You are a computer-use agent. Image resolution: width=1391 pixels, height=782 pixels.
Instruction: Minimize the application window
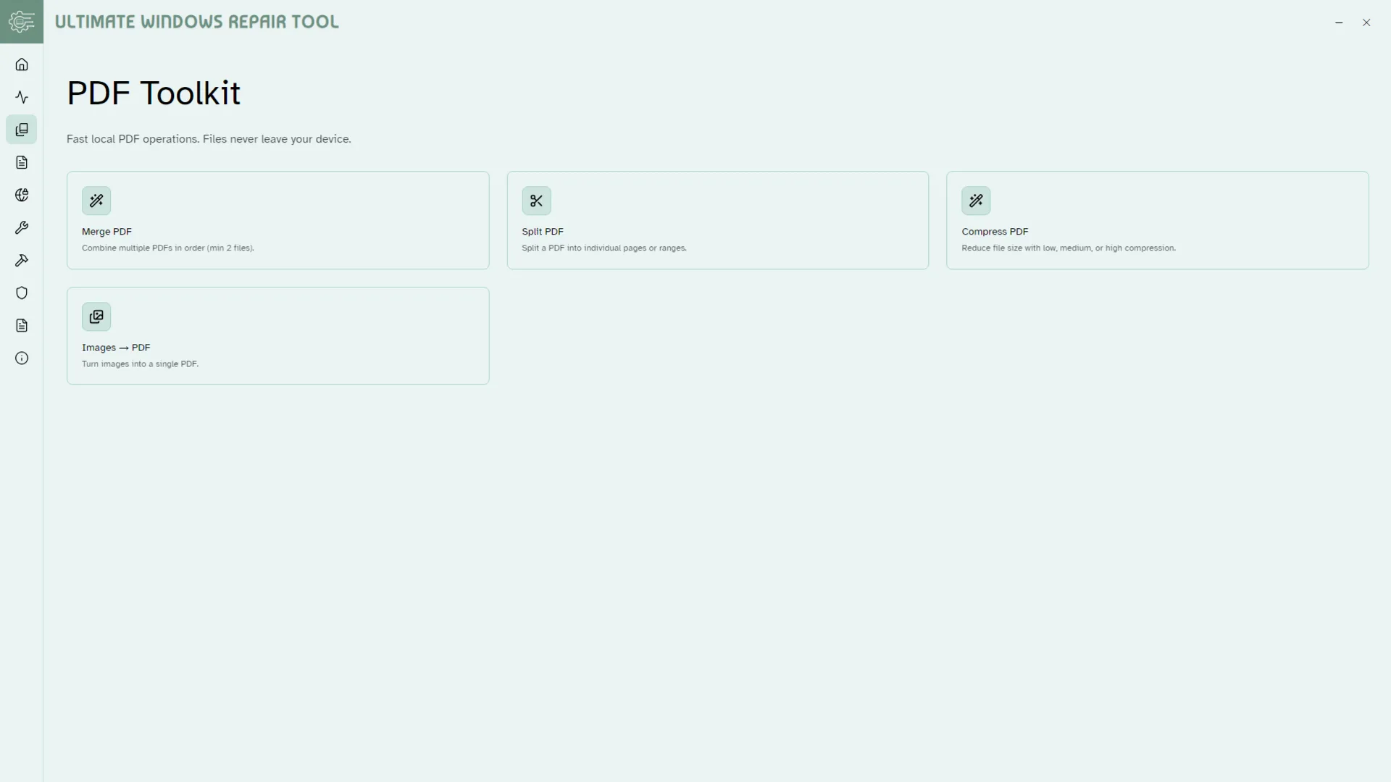pyautogui.click(x=1339, y=22)
